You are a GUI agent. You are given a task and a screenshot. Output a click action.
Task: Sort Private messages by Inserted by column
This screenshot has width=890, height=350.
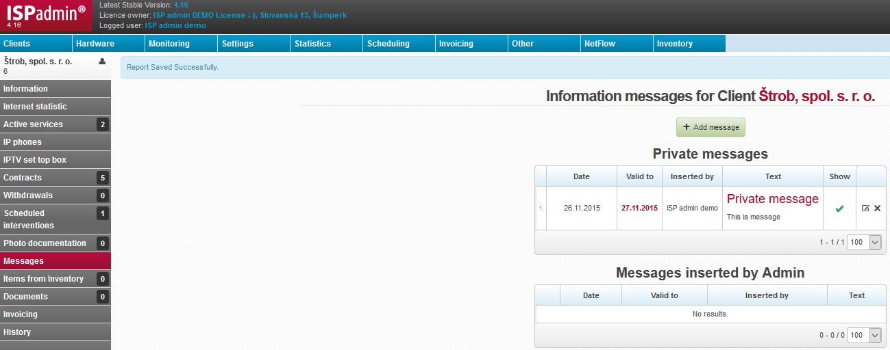[x=692, y=176]
